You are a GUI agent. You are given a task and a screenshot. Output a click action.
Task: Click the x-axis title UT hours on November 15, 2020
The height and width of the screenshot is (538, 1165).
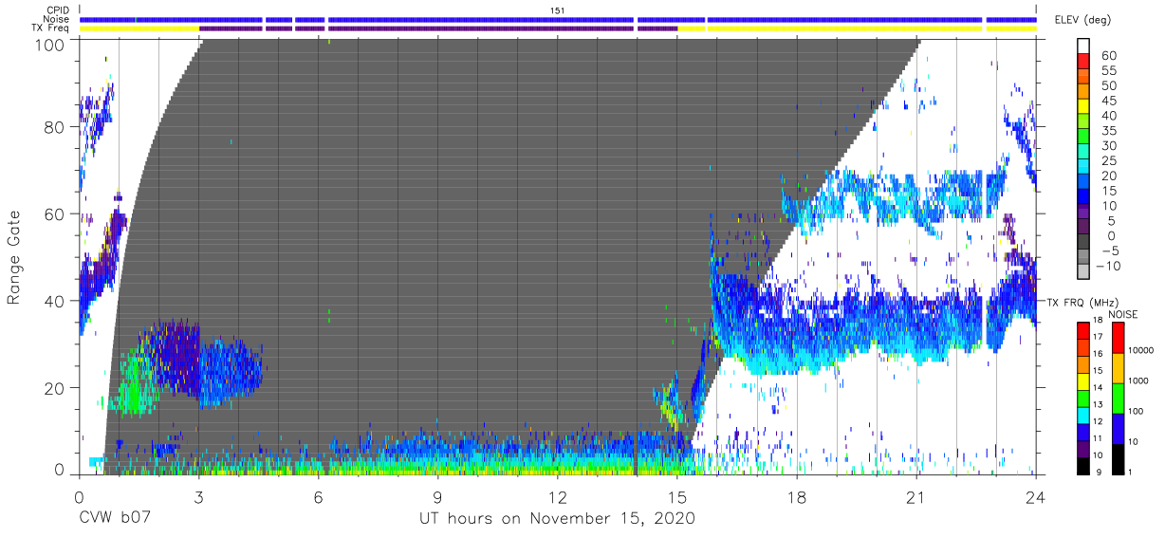(558, 519)
